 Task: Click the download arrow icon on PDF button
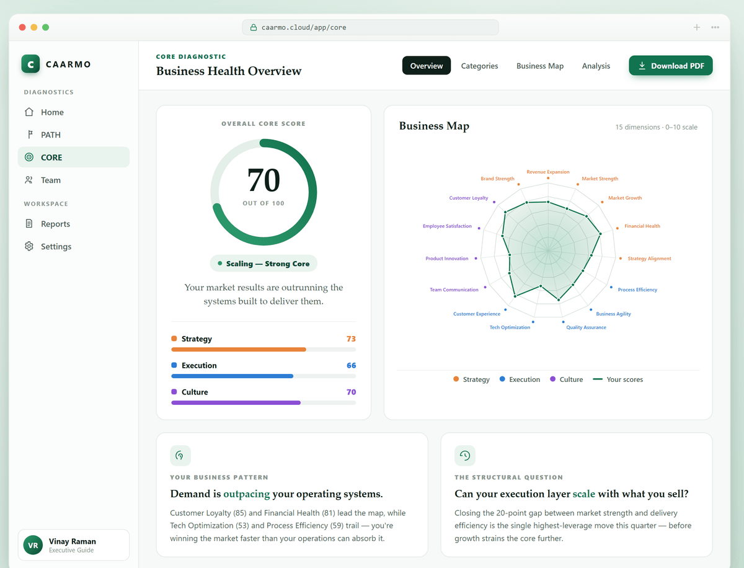point(642,66)
